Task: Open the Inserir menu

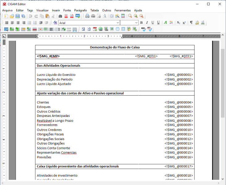Action: click(56, 10)
